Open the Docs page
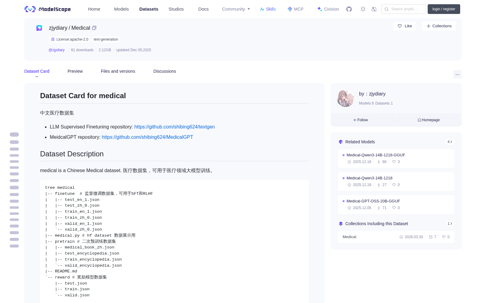486x303 pixels. (x=204, y=9)
